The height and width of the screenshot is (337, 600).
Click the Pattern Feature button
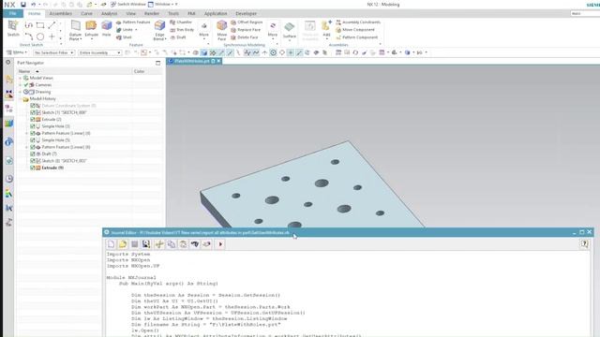(x=133, y=22)
